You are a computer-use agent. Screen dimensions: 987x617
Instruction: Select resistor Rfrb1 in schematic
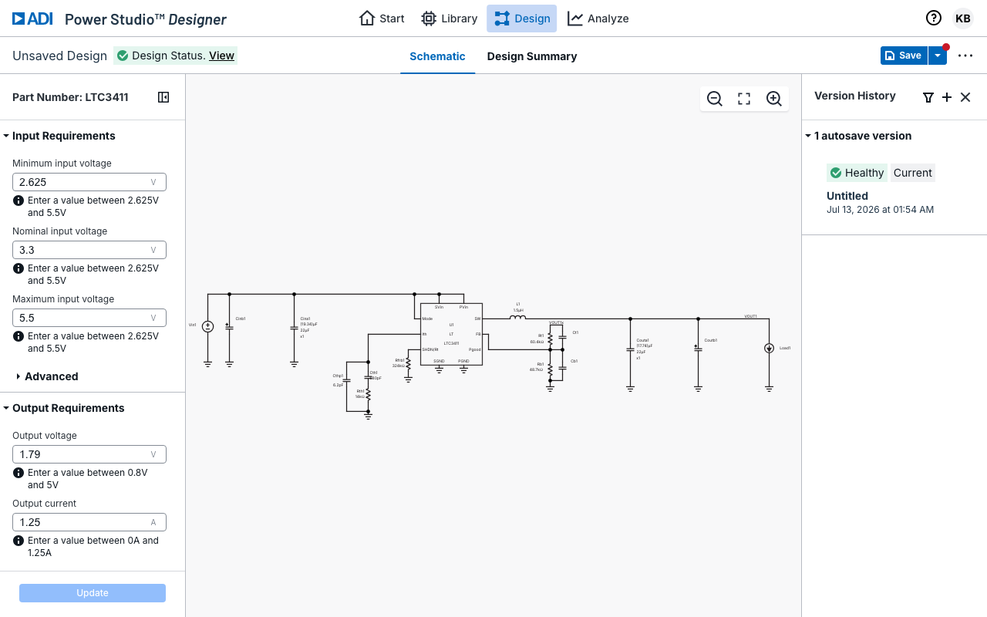click(x=408, y=362)
